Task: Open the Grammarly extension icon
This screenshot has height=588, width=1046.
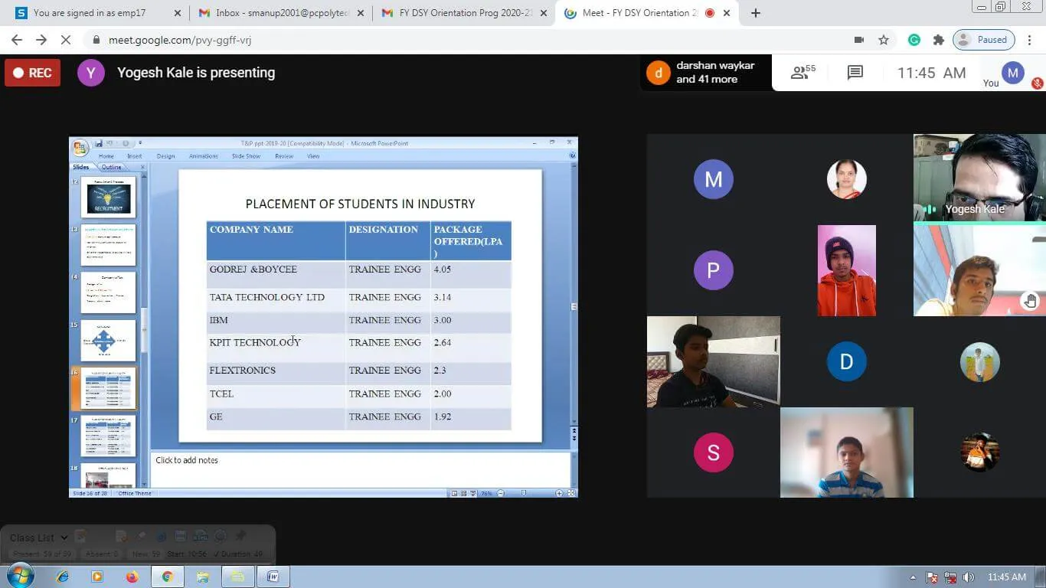Action: (914, 40)
